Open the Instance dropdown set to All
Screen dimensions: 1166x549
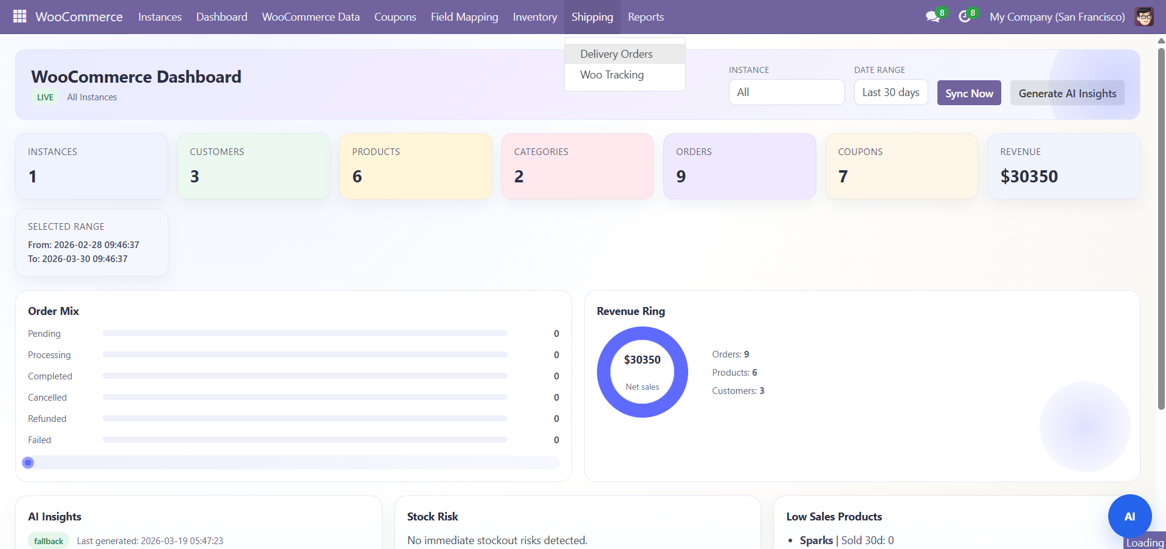[786, 92]
